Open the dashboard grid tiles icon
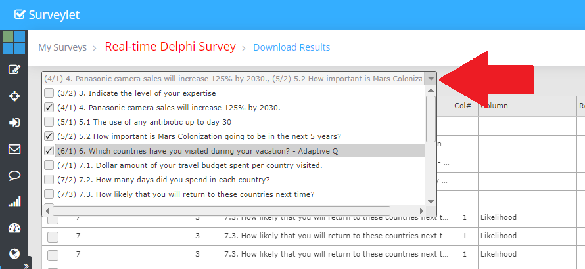Screen dimensions: 585x269 pos(14,43)
